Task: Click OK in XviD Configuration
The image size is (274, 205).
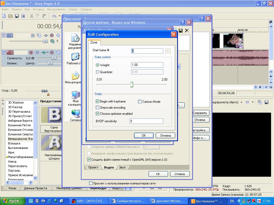Action: (x=144, y=135)
